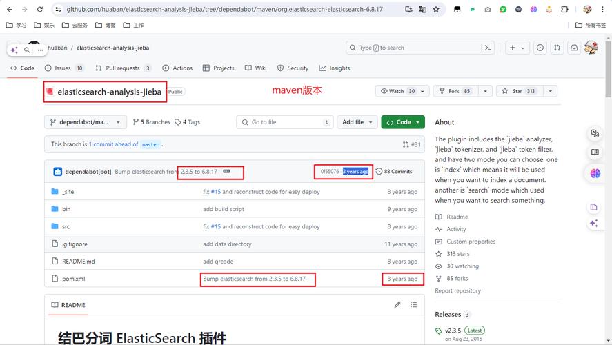This screenshot has height=345, width=612.
Task: Focus the Type / to search box
Action: coord(414,48)
